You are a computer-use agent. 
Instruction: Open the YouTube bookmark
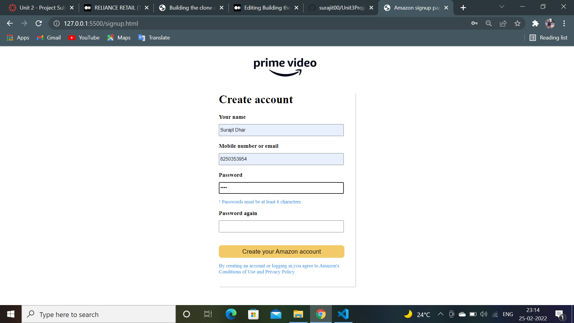click(84, 38)
